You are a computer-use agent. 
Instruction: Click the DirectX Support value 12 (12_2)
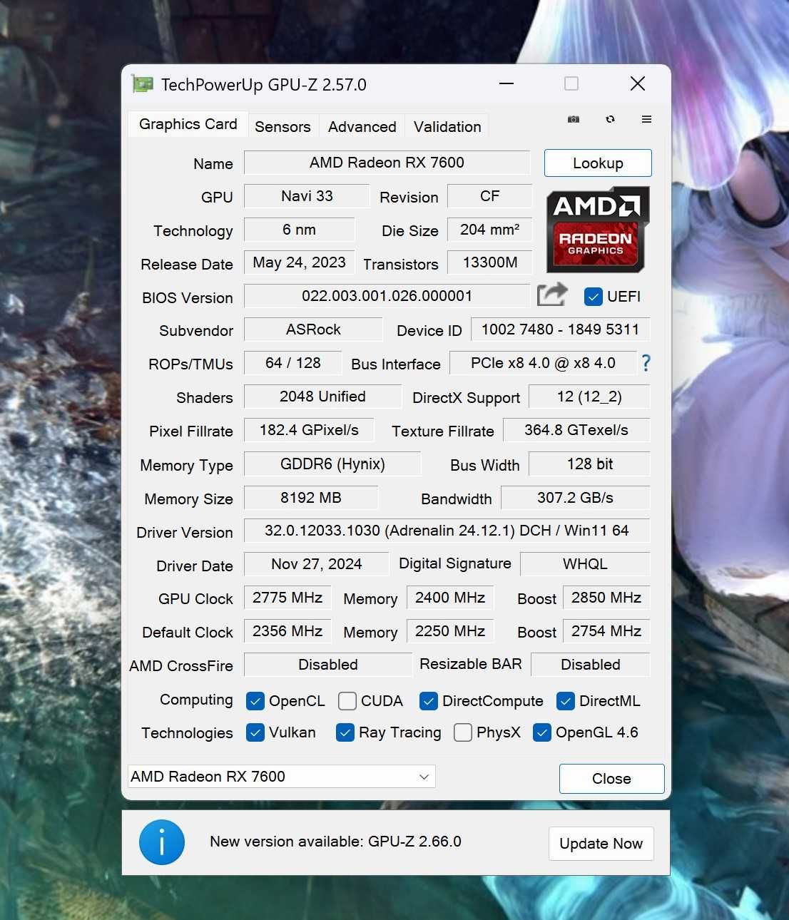tap(589, 397)
